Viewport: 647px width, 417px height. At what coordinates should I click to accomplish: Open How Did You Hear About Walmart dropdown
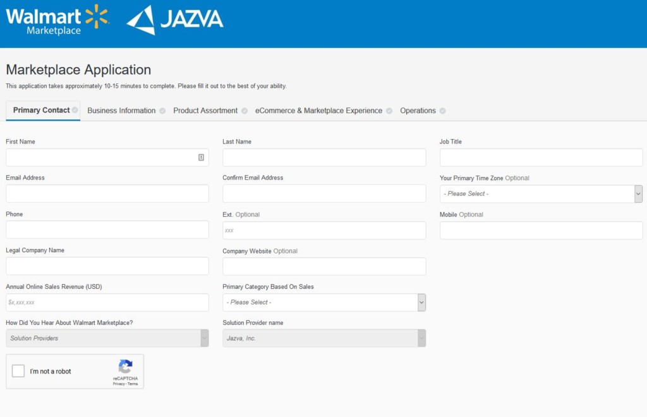(x=107, y=338)
